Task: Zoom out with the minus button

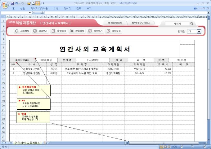Action: (x=182, y=147)
